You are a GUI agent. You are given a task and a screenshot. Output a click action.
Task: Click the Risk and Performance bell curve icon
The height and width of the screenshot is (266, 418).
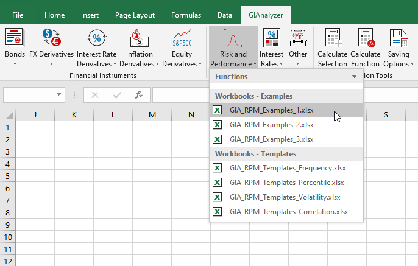point(233,38)
